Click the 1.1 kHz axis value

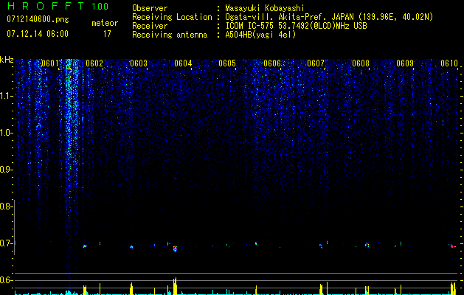[6, 96]
